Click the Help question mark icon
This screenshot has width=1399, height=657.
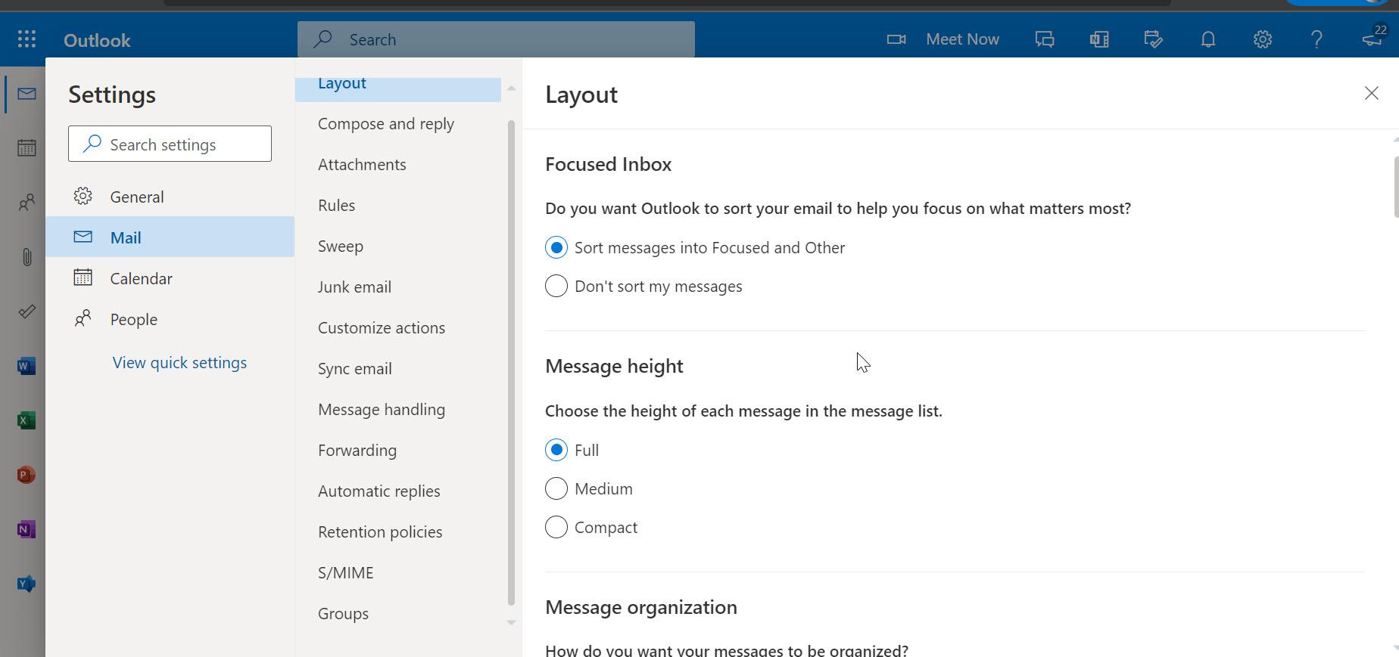pos(1316,39)
